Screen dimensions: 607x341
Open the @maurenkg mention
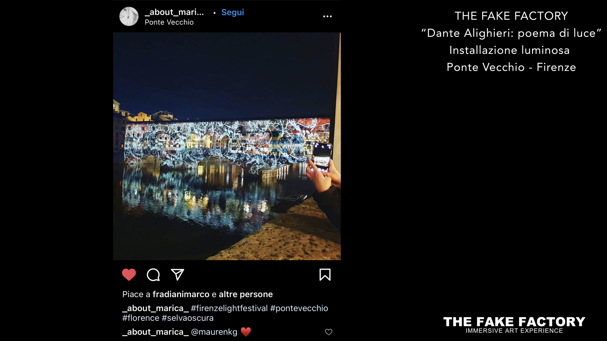point(214,332)
